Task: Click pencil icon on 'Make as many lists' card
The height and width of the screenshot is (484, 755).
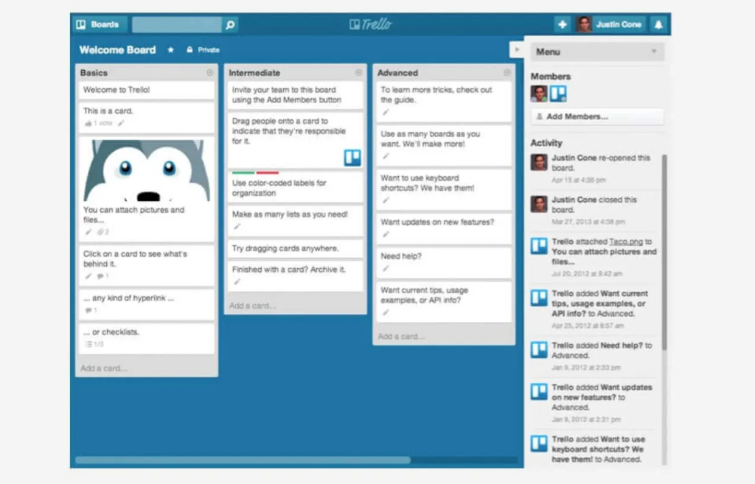Action: (237, 227)
